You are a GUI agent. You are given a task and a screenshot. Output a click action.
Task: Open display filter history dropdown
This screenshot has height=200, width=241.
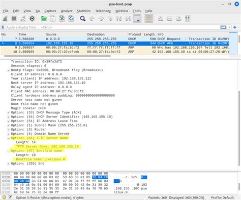[229, 27]
